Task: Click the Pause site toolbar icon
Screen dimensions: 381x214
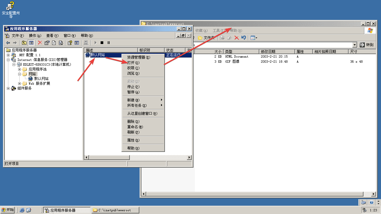Action: tap(109, 43)
